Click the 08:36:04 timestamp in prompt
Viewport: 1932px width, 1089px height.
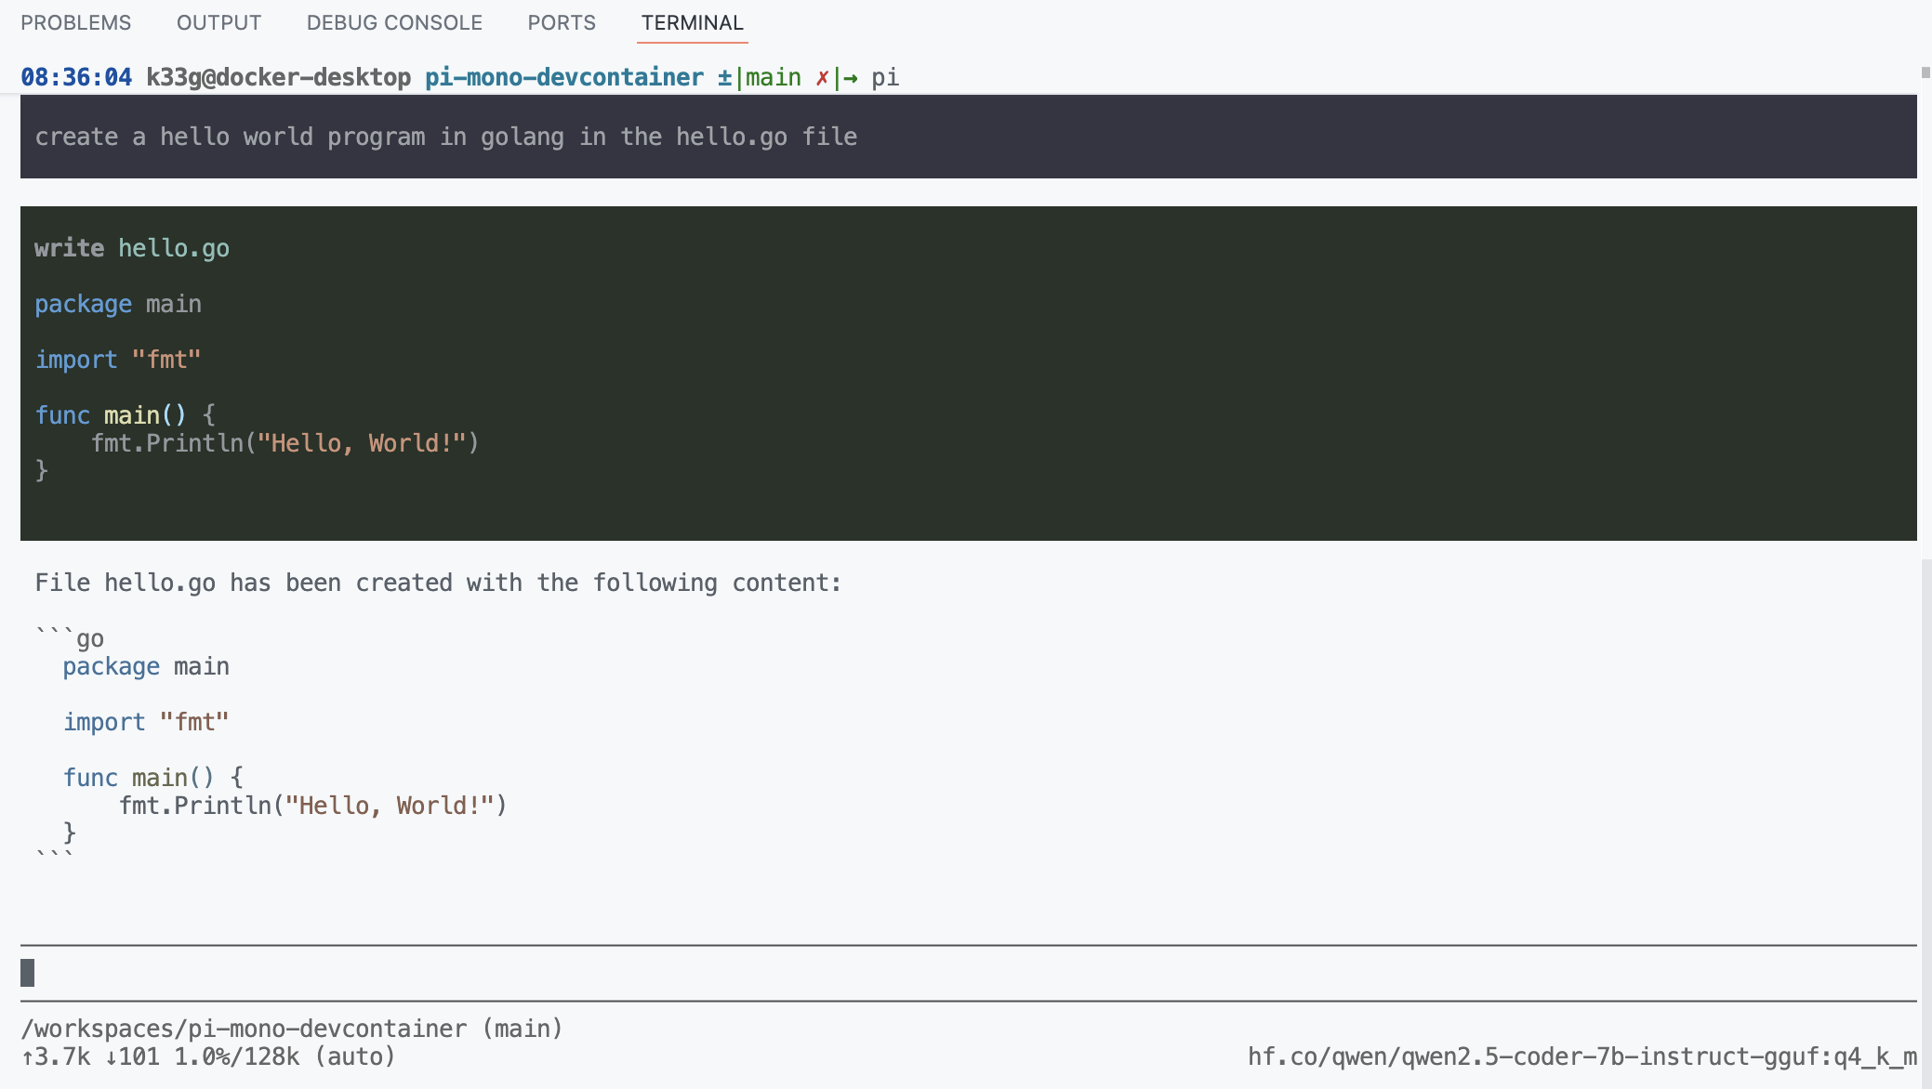[x=76, y=78]
